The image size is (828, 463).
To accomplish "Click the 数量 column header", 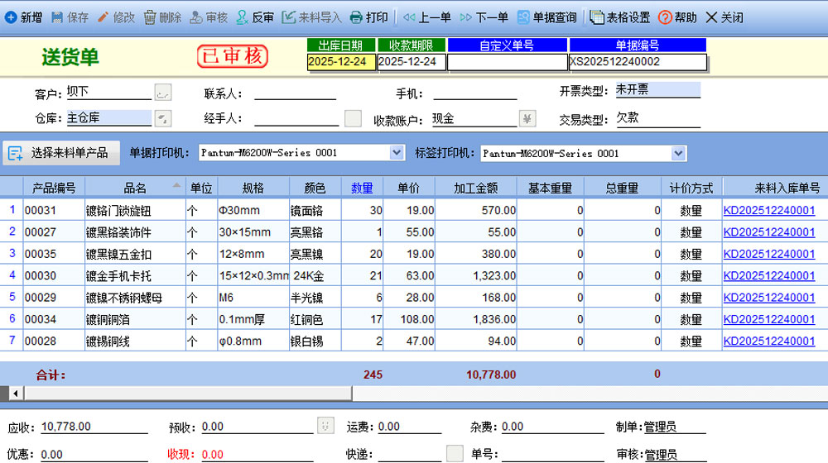I will click(x=362, y=188).
